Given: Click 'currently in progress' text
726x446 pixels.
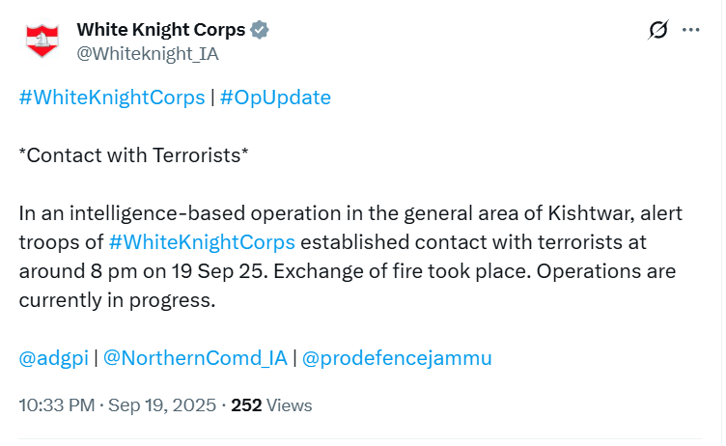Looking at the screenshot, I should pyautogui.click(x=117, y=300).
